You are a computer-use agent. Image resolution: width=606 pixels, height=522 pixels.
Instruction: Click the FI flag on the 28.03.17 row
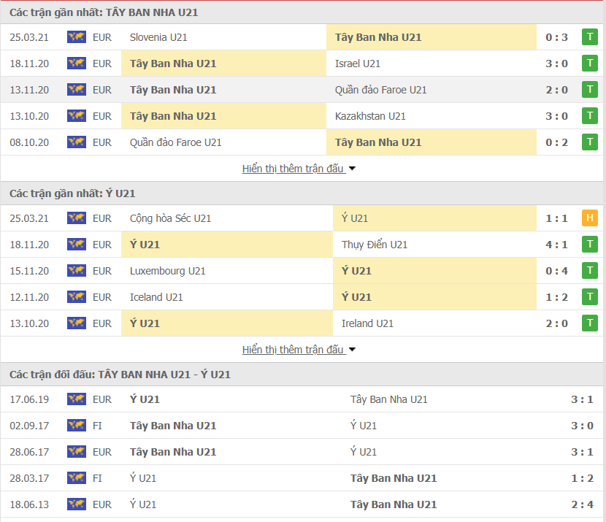click(x=76, y=477)
